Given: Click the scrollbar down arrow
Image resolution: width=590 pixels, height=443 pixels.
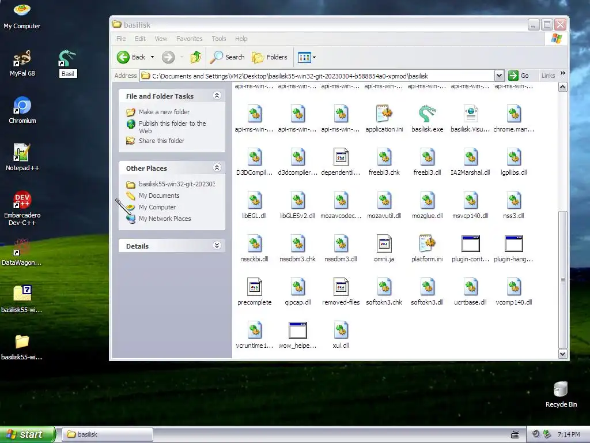Looking at the screenshot, I should pos(562,354).
